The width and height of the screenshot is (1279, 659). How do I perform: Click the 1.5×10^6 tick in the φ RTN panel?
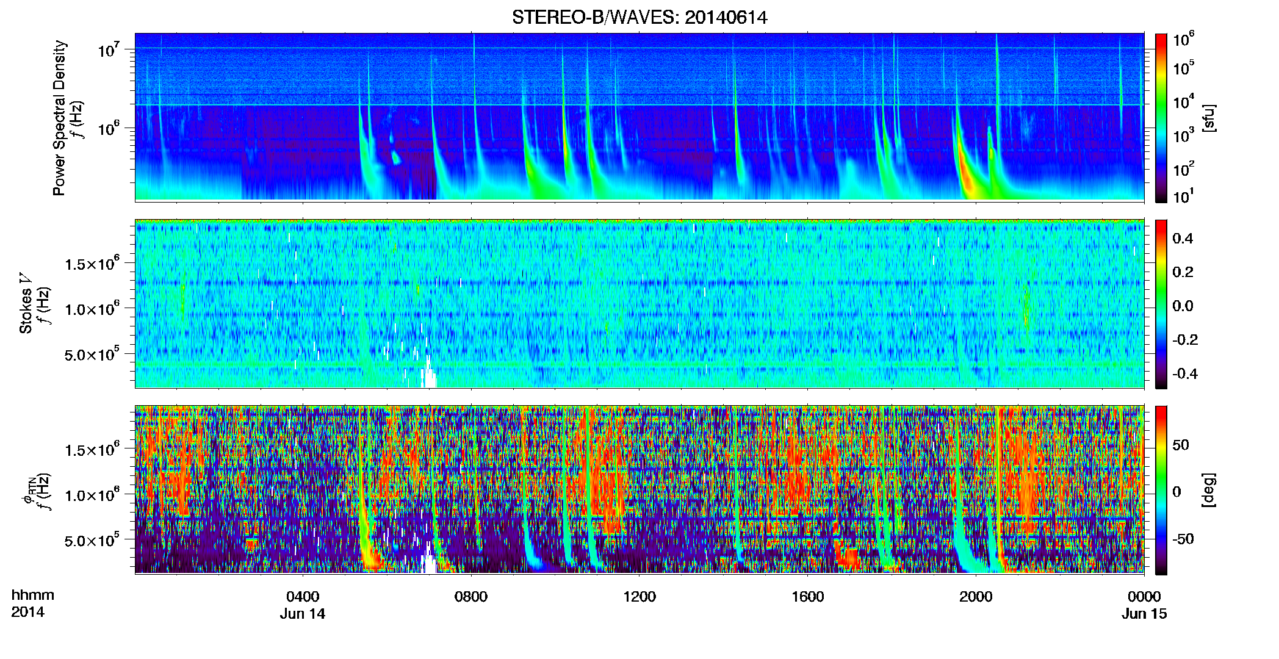92,450
